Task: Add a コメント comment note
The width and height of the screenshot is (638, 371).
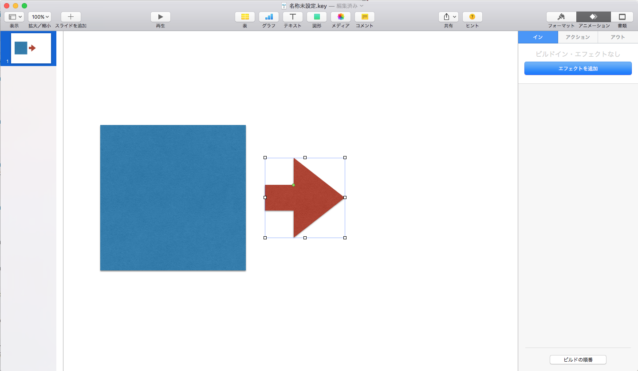Action: click(364, 17)
